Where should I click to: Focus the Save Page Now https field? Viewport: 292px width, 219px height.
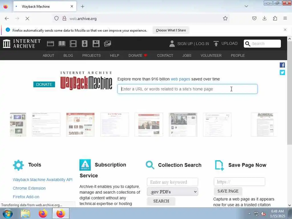[239, 182]
